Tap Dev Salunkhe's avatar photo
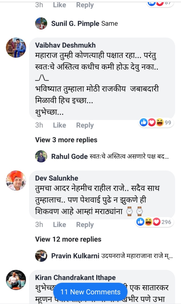Screen dimensions: 181x304 click(16, 180)
